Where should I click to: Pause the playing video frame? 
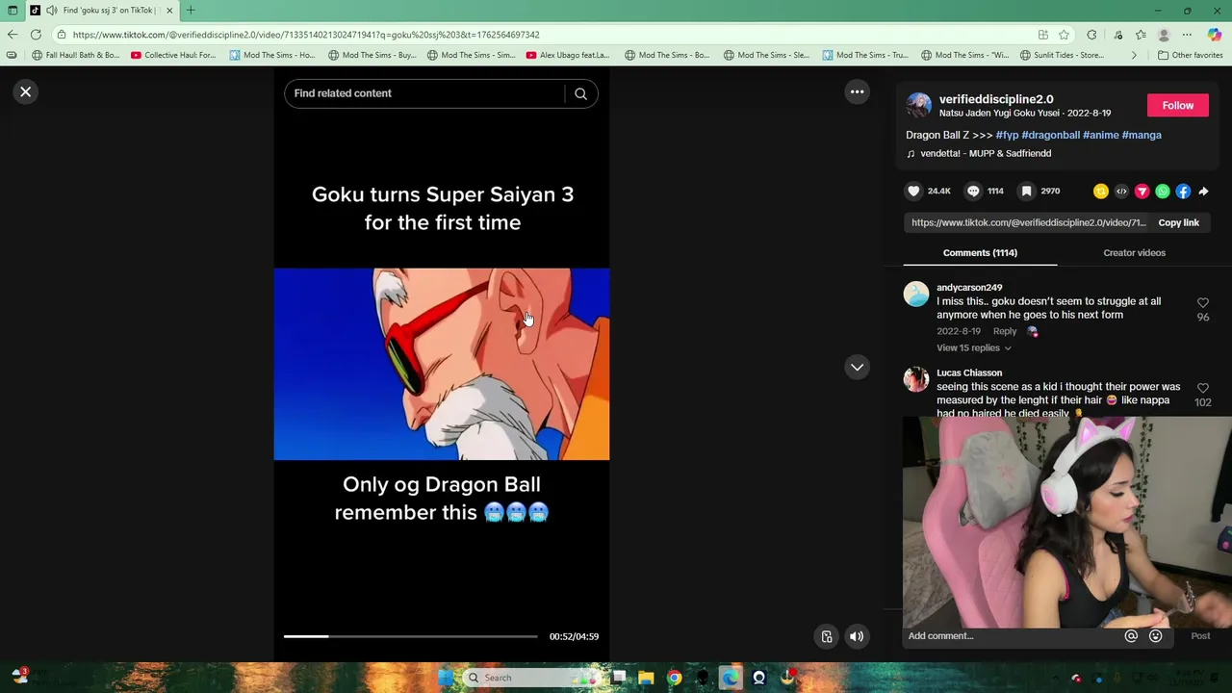coord(442,365)
